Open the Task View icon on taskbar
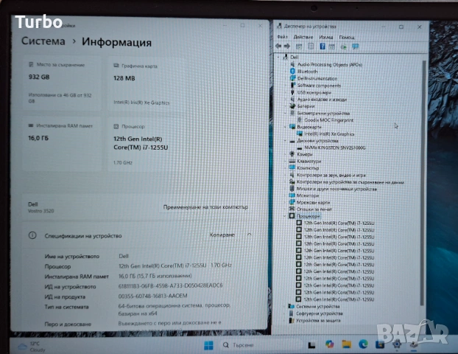The height and width of the screenshot is (354, 458). pyautogui.click(x=311, y=345)
